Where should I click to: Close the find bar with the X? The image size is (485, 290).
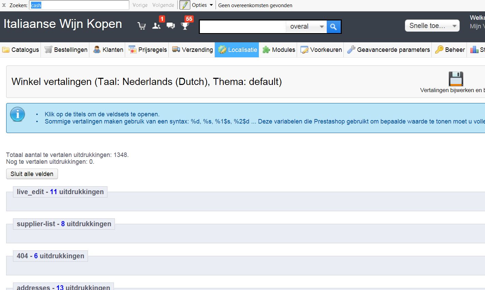pos(4,5)
